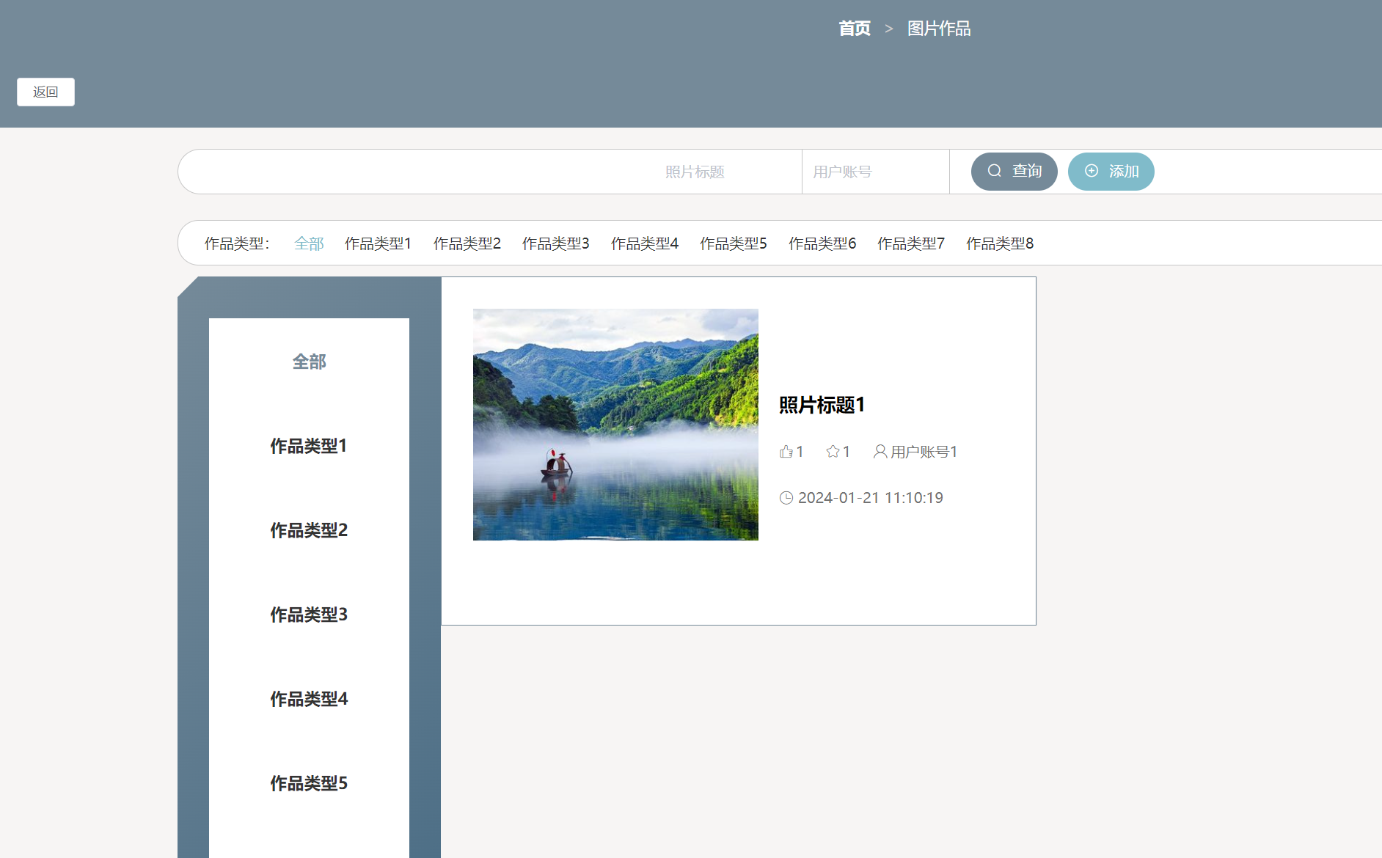Select 全部 in the 作品类型 filter bar
This screenshot has width=1382, height=858.
(308, 243)
